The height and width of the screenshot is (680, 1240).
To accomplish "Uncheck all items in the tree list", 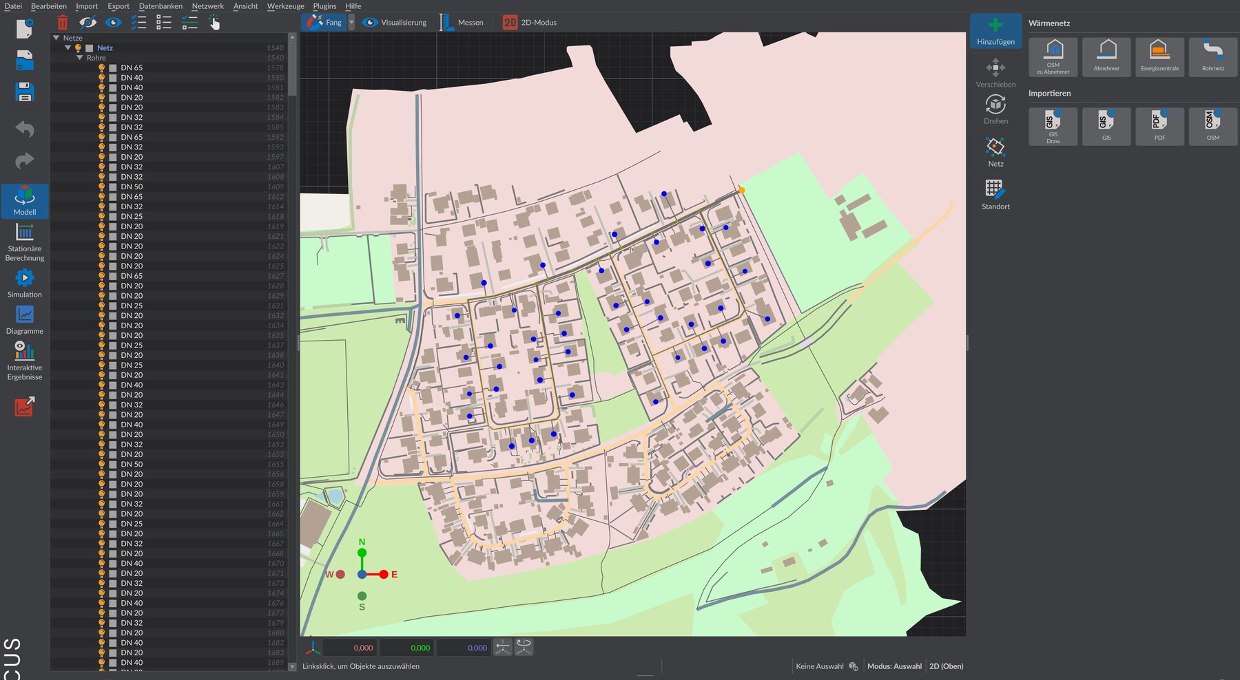I will tap(164, 23).
